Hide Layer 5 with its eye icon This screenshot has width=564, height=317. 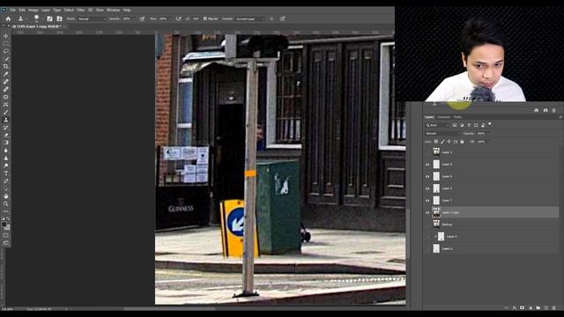point(427,188)
